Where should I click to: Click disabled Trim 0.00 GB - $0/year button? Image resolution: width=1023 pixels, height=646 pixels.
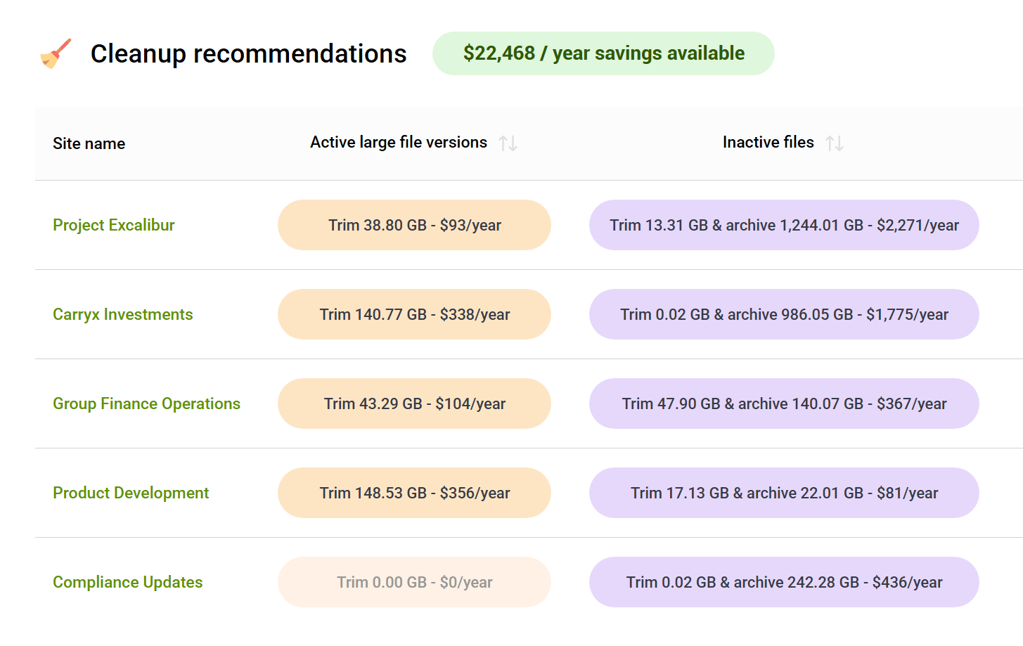pyautogui.click(x=414, y=582)
